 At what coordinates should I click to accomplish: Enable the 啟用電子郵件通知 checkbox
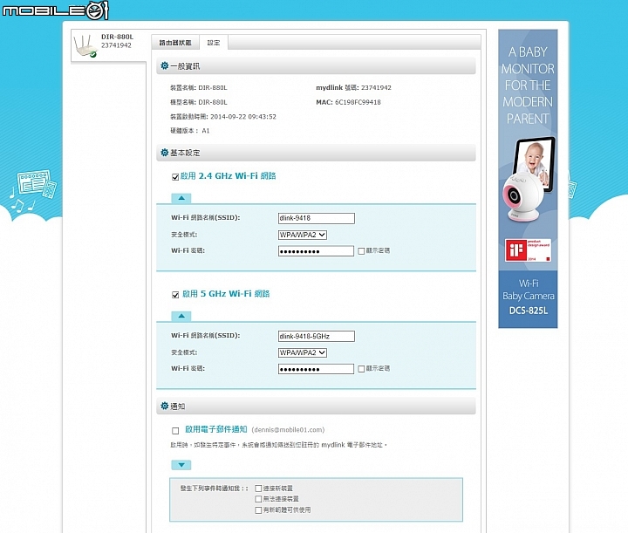(175, 430)
